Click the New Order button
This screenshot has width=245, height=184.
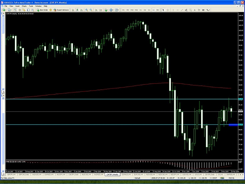click(42, 10)
